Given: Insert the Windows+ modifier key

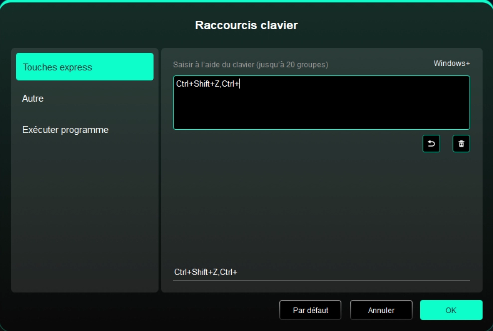Looking at the screenshot, I should coord(451,64).
